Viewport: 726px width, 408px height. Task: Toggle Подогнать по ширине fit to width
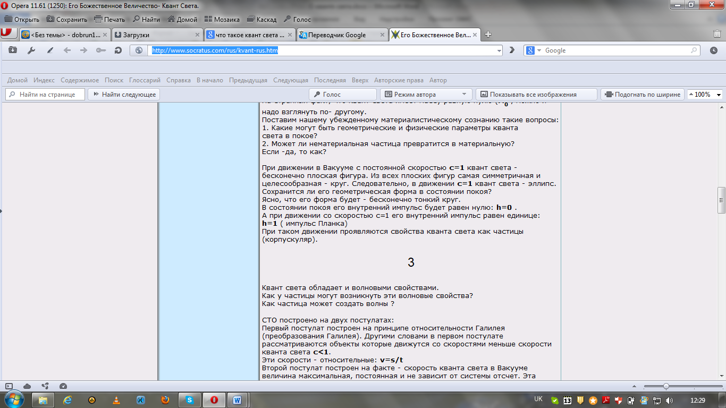643,95
